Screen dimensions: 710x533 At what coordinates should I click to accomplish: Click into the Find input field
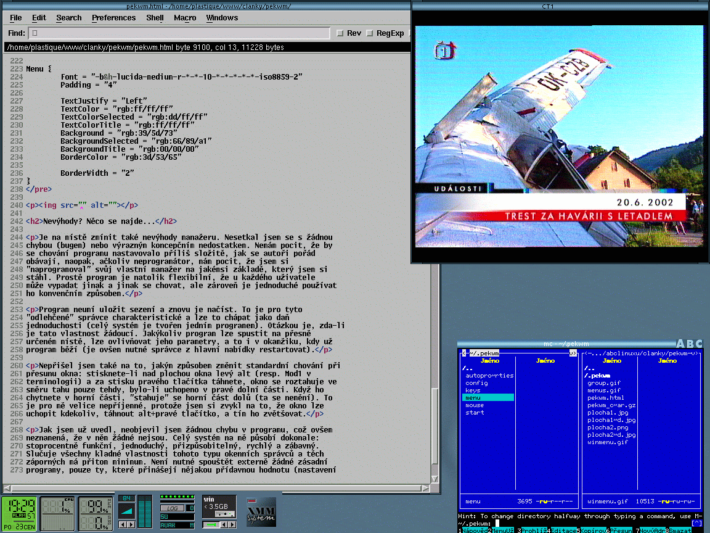tap(179, 33)
